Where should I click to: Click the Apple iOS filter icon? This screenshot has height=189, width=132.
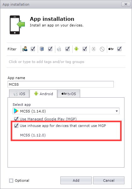pos(59,49)
